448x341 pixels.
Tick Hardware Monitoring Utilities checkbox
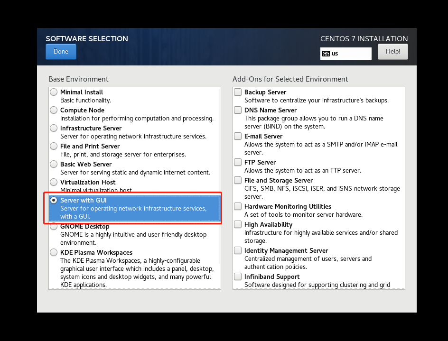tap(238, 206)
